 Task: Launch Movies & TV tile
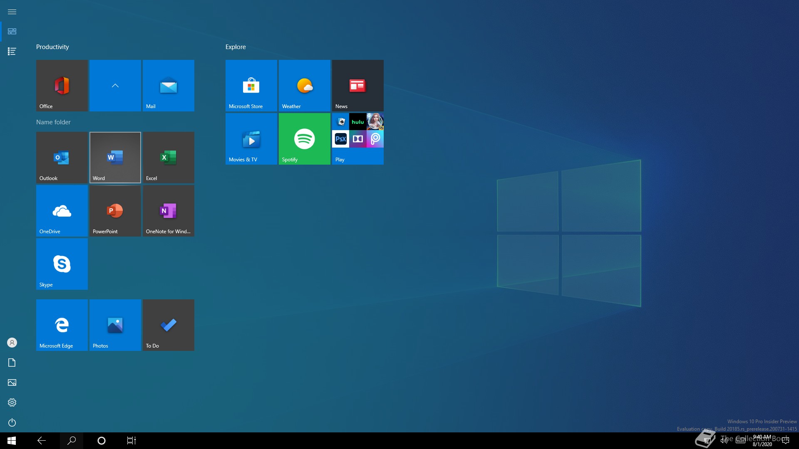click(251, 138)
